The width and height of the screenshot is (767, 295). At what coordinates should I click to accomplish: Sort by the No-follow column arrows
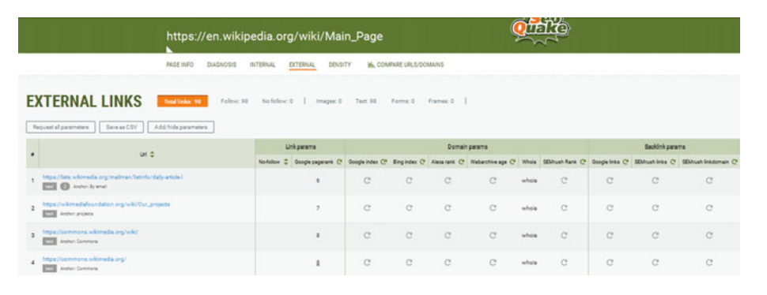tap(286, 162)
